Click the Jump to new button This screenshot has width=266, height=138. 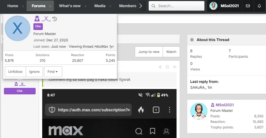coord(149,52)
